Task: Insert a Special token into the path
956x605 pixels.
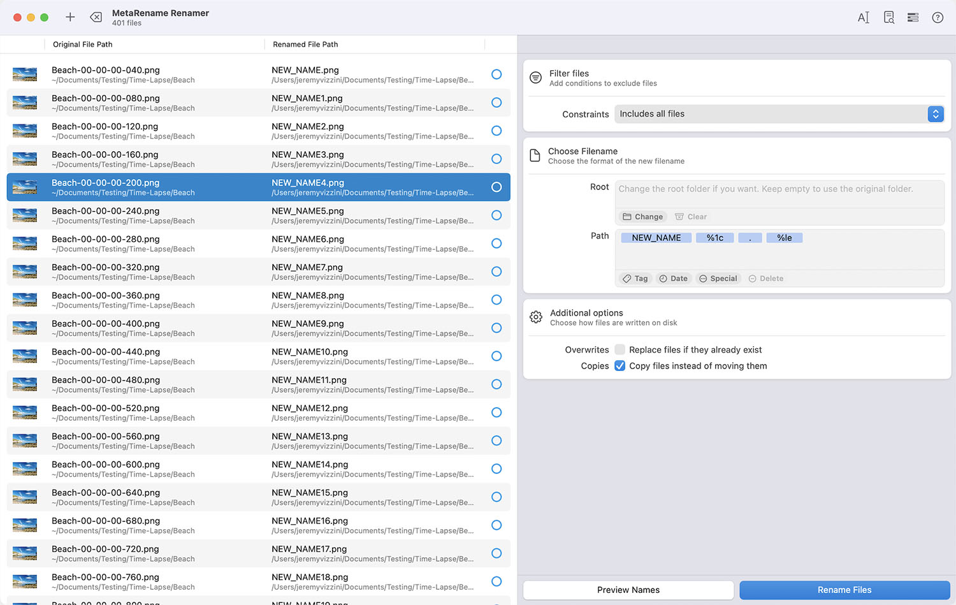Action: coord(718,278)
